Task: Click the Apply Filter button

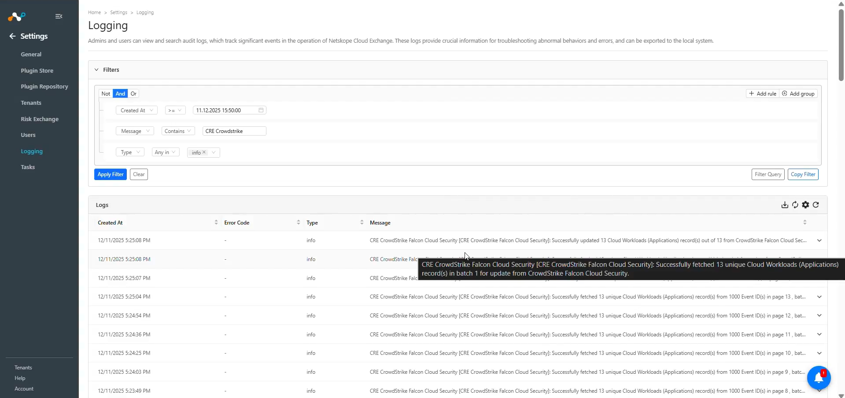Action: (111, 174)
